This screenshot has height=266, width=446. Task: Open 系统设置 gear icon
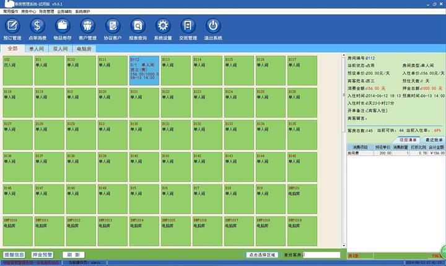[163, 28]
